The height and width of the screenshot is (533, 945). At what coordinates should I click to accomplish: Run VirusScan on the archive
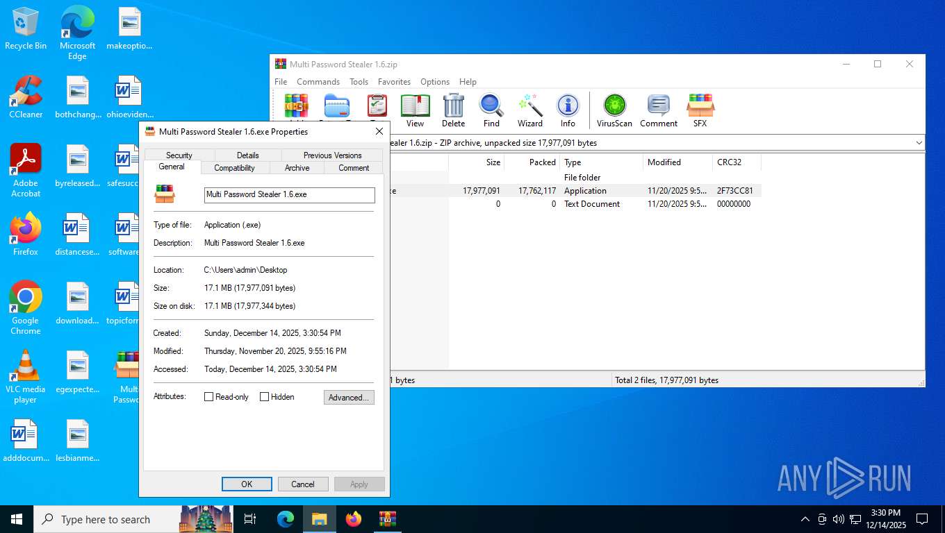click(x=614, y=111)
